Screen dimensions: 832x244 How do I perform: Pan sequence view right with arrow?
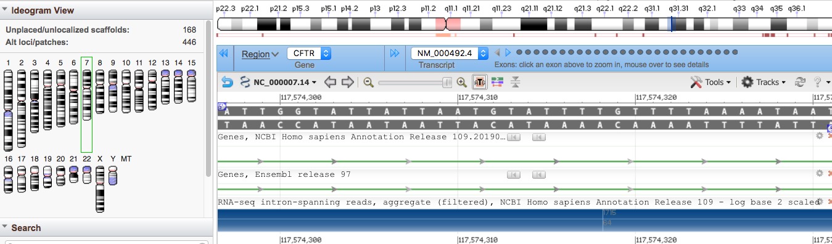[348, 82]
